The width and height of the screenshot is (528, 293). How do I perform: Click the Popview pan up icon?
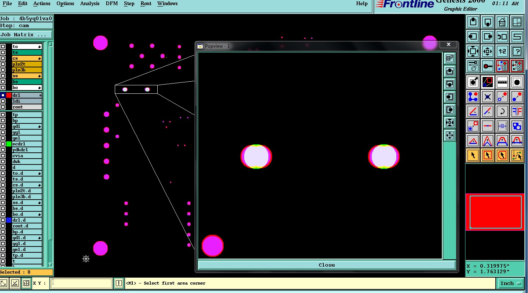tap(450, 71)
